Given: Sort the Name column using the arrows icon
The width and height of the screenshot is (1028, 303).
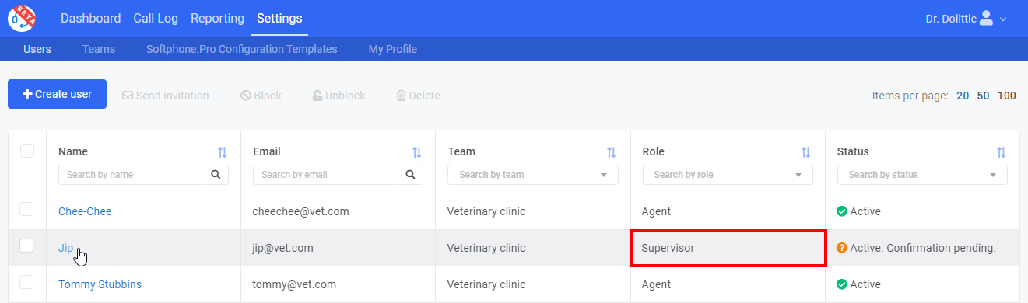Looking at the screenshot, I should (222, 152).
